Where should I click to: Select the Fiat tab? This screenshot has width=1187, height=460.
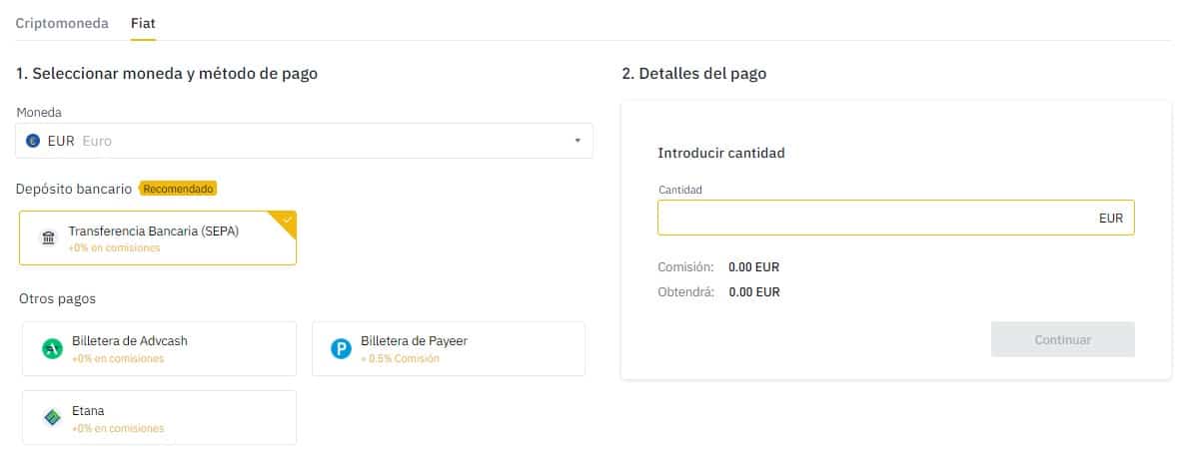[x=143, y=23]
